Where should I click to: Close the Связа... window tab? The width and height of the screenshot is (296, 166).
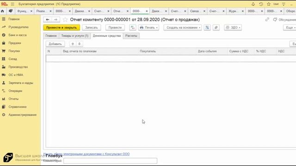204,11
